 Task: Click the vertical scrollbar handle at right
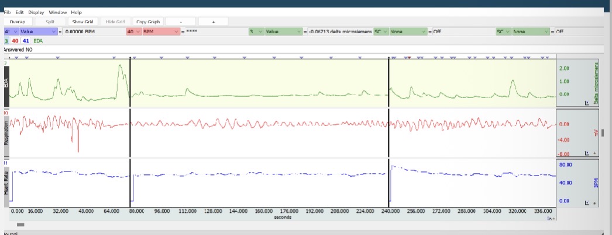pos(602,133)
